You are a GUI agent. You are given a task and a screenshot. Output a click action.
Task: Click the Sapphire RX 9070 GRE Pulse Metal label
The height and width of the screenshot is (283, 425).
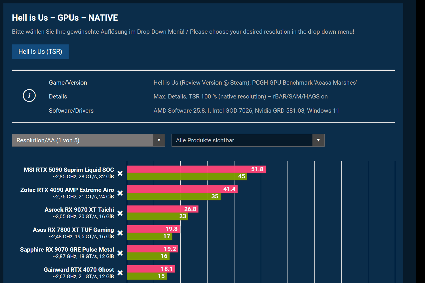coord(67,250)
